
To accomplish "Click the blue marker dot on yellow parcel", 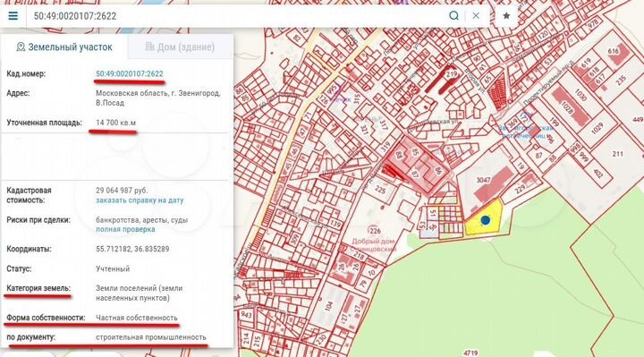I will [486, 220].
